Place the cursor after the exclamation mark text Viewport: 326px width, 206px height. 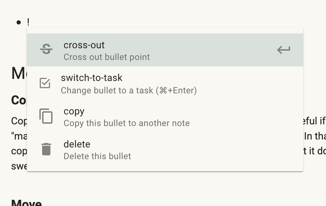tap(29, 22)
